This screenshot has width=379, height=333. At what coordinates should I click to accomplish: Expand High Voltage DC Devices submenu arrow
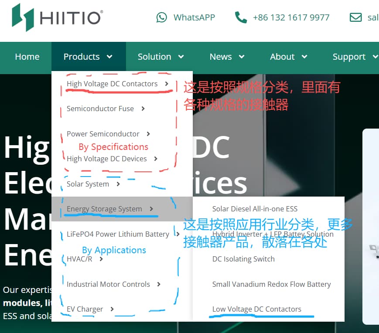coord(156,159)
